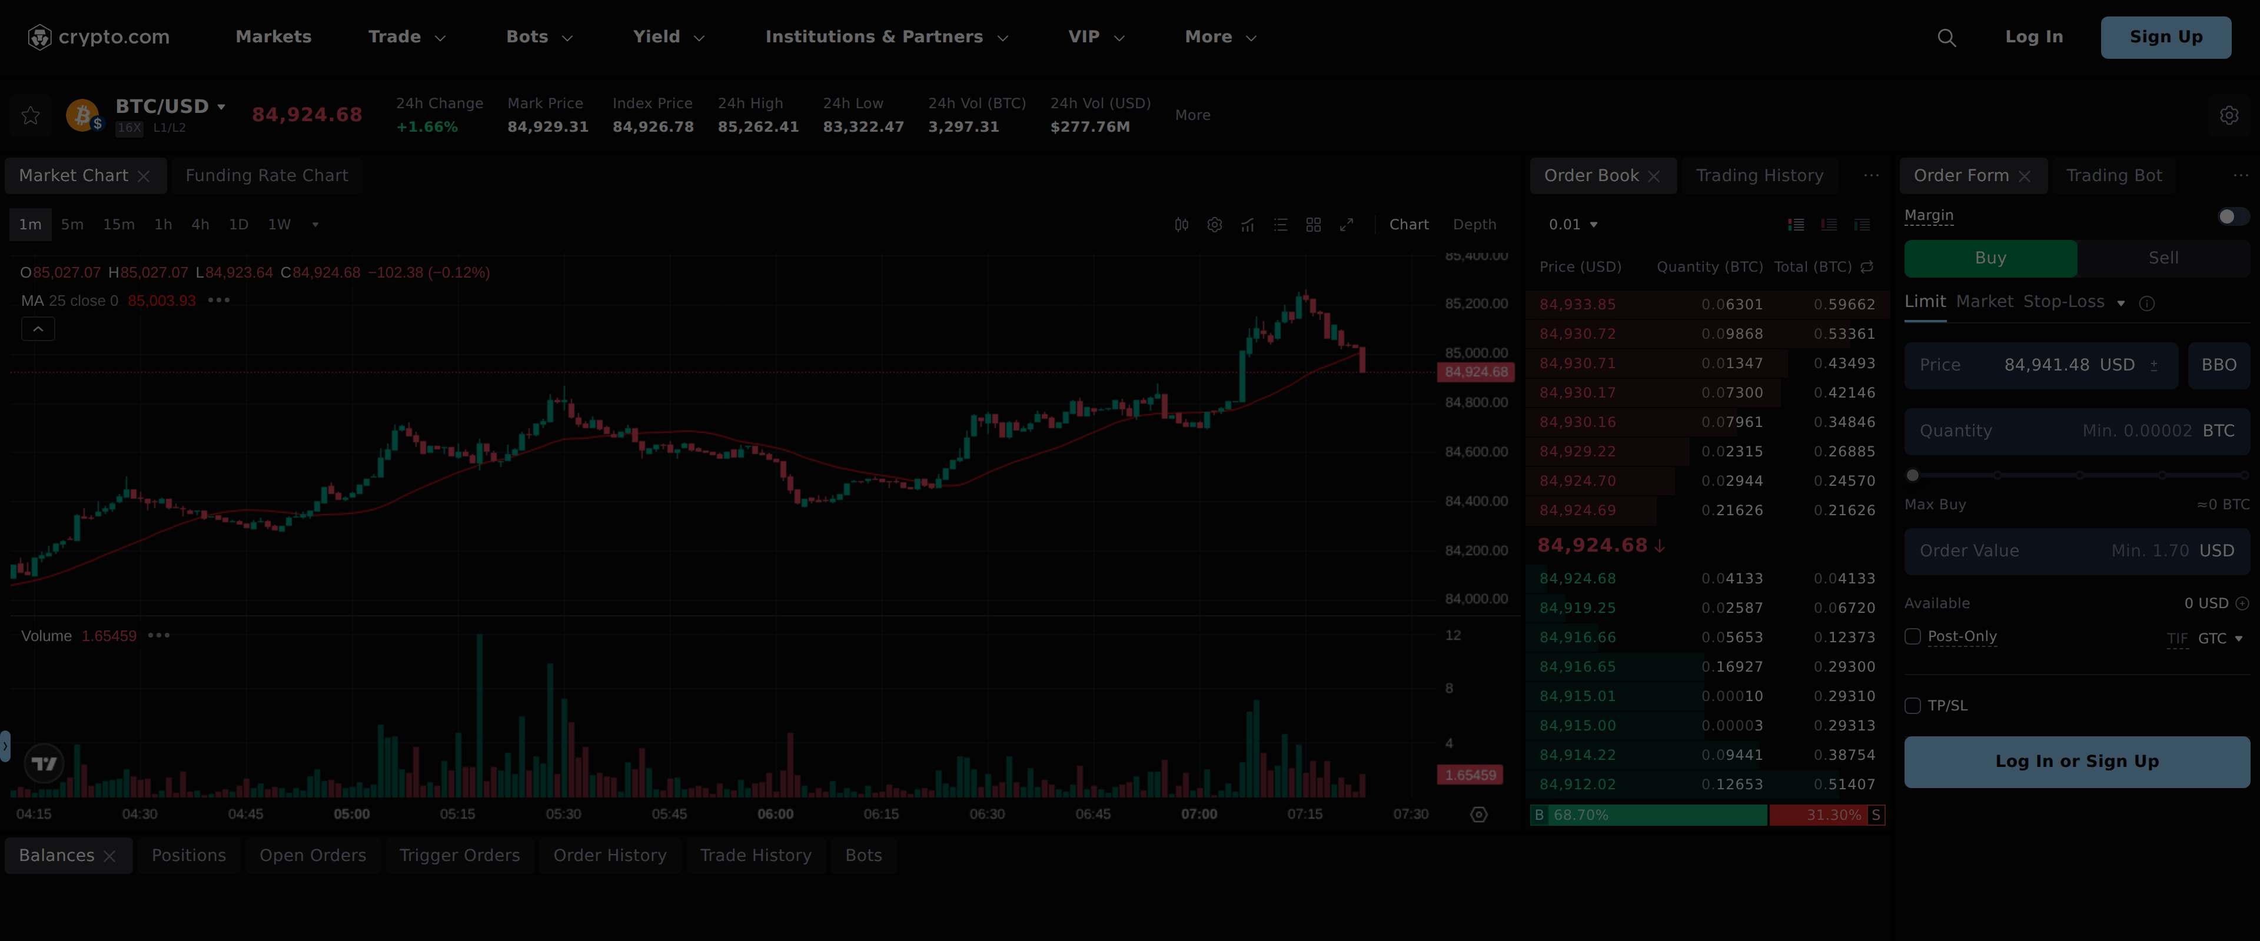Show asks-only order book view
2260x941 pixels.
click(1829, 225)
